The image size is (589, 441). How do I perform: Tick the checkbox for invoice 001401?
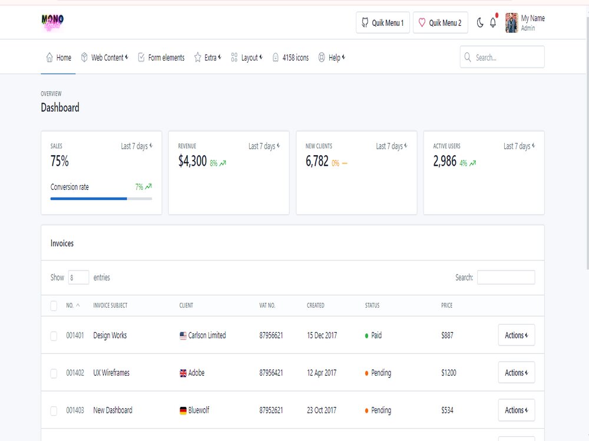(x=54, y=336)
